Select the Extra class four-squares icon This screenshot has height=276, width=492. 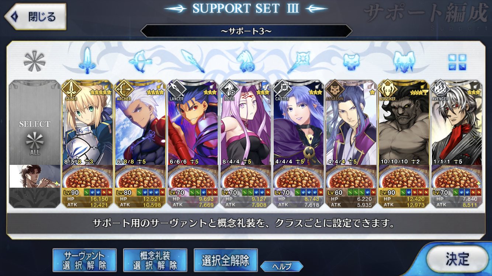[x=457, y=62]
